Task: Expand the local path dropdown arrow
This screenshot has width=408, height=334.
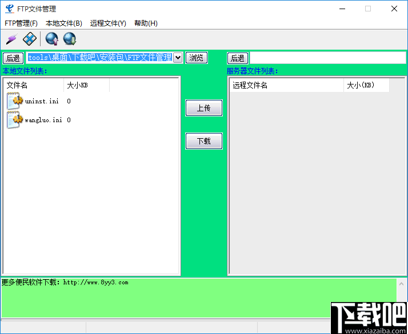Action: point(178,58)
